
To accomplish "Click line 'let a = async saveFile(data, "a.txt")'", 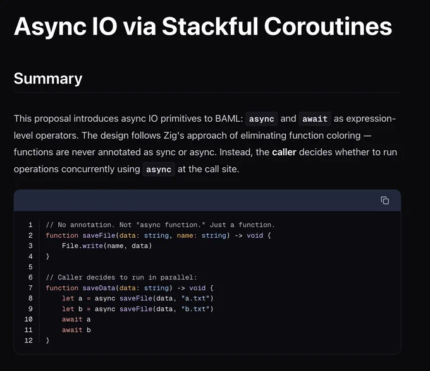I will [x=137, y=298].
